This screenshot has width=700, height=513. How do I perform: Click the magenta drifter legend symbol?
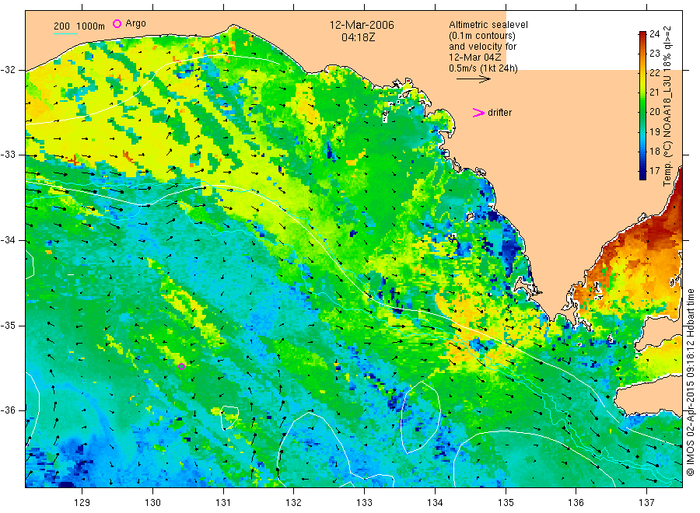(478, 113)
